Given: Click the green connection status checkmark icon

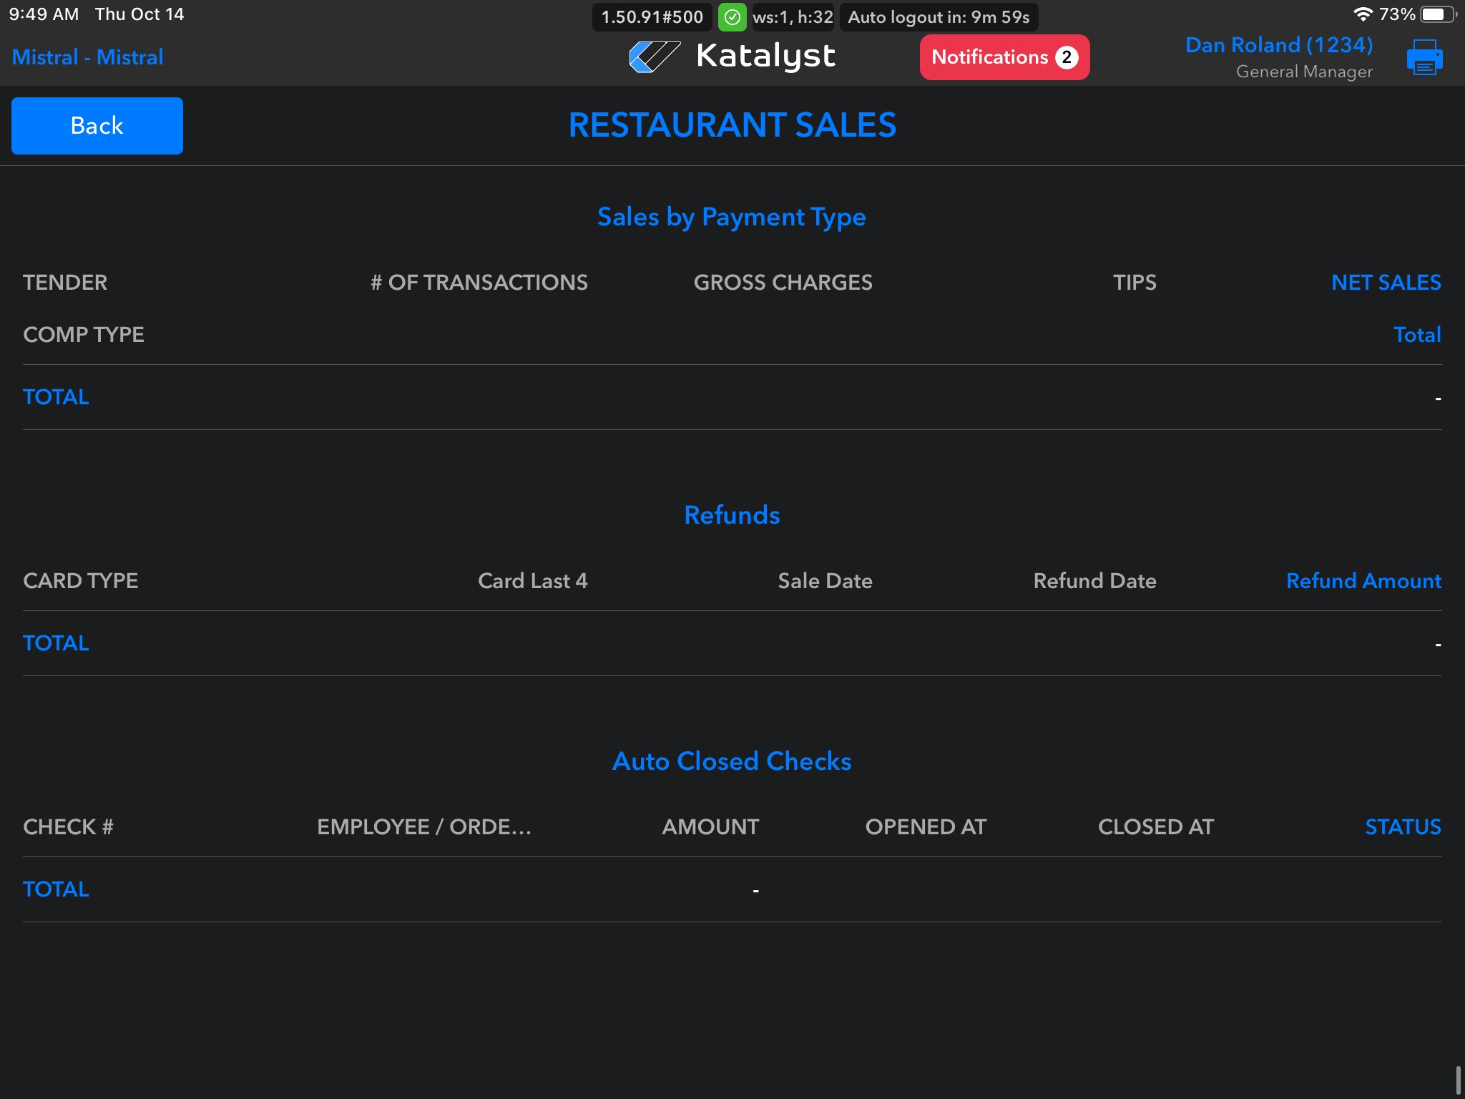Looking at the screenshot, I should point(732,17).
